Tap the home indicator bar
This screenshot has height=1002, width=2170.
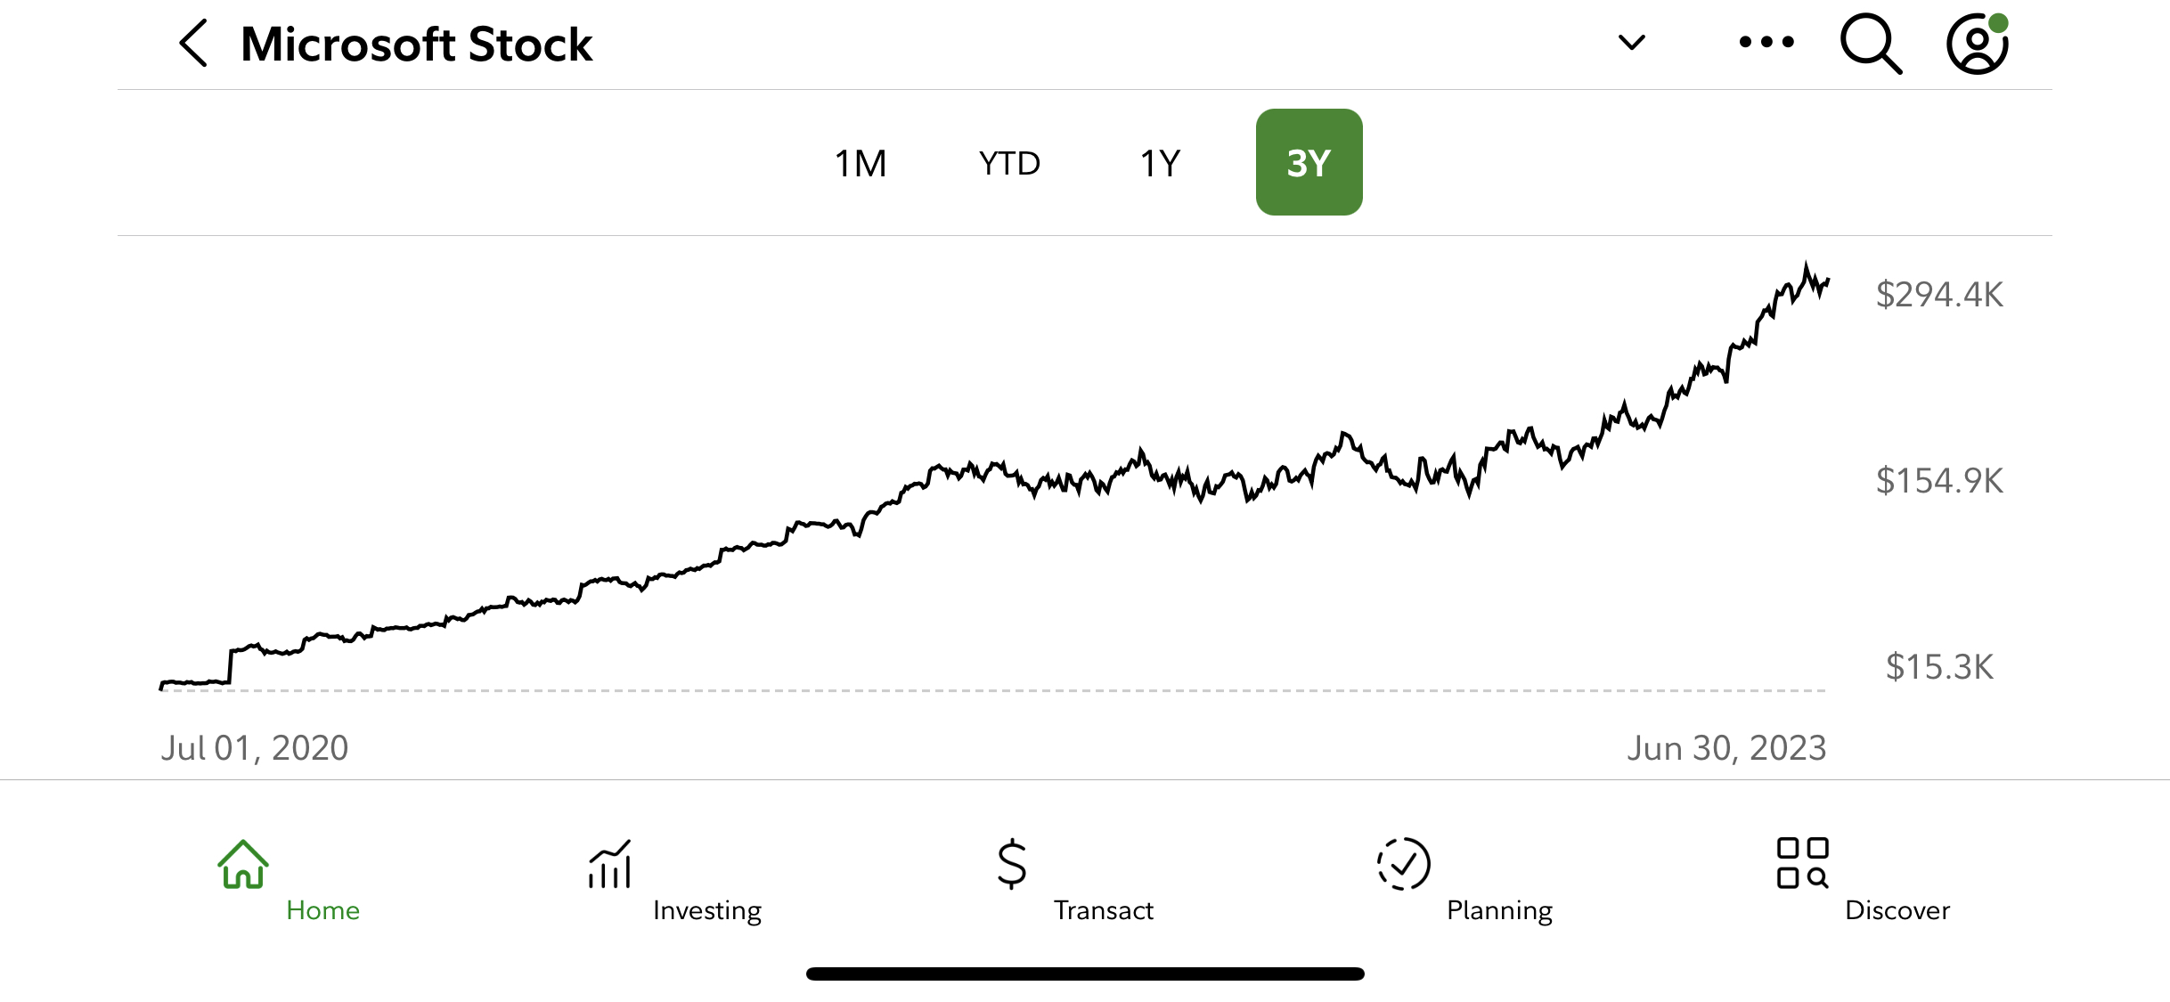[x=1085, y=973]
